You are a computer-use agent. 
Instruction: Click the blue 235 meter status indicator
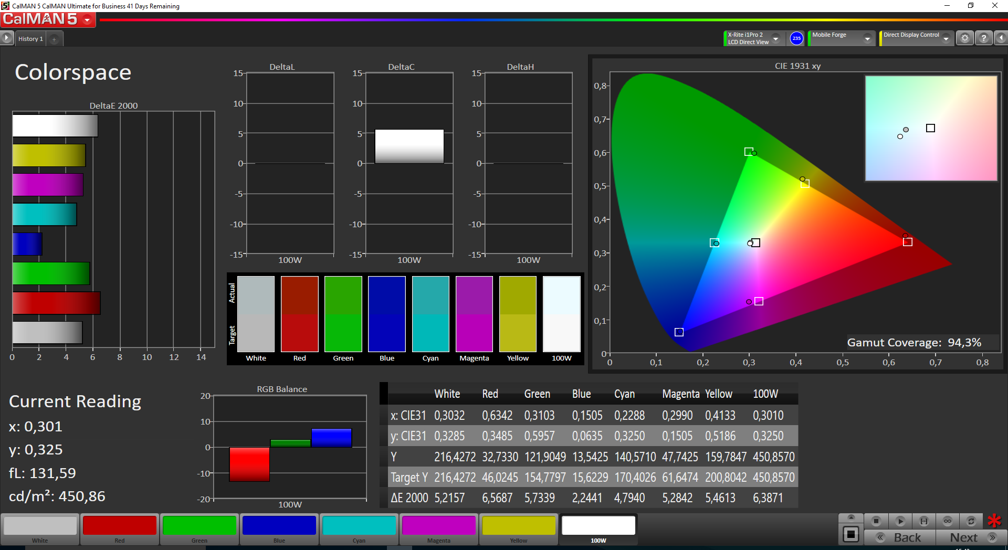pos(796,38)
